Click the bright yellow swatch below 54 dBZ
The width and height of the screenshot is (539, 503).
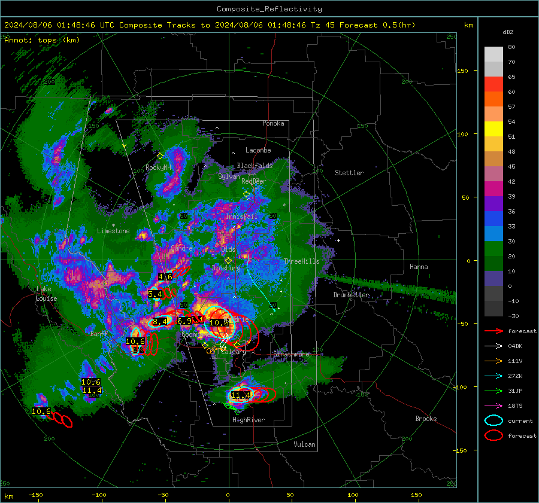point(493,129)
